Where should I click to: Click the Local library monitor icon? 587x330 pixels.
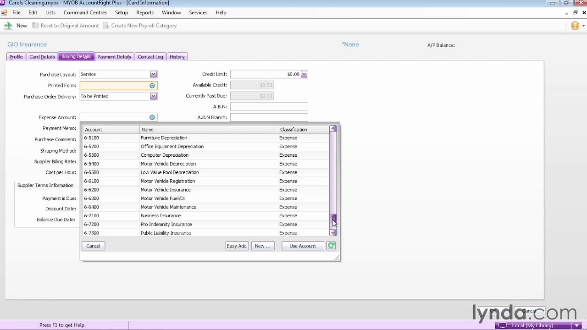(502, 325)
